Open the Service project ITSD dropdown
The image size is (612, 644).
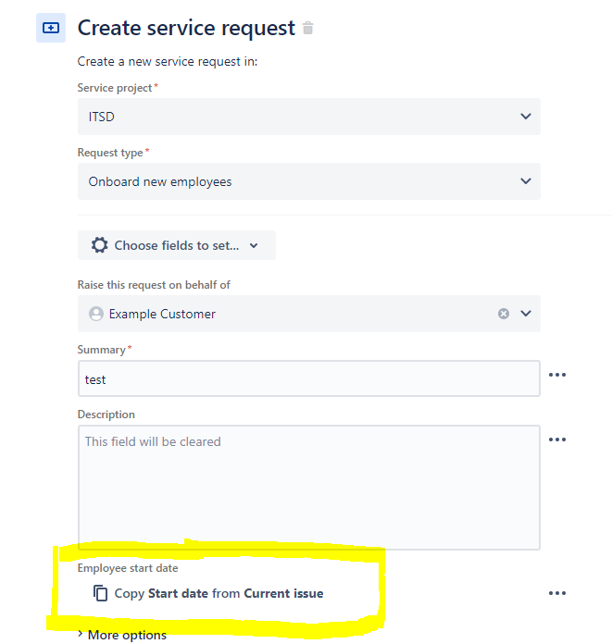click(308, 117)
